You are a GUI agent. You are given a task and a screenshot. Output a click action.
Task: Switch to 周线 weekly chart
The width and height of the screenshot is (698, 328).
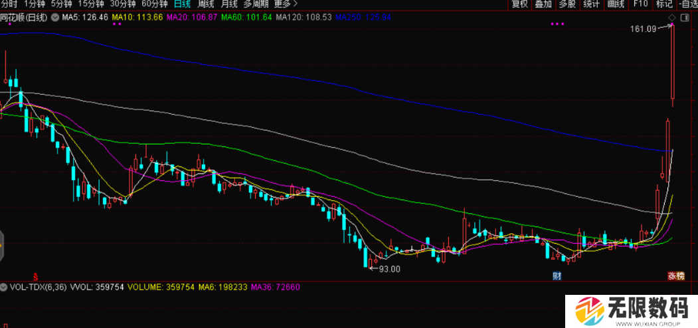(206, 5)
